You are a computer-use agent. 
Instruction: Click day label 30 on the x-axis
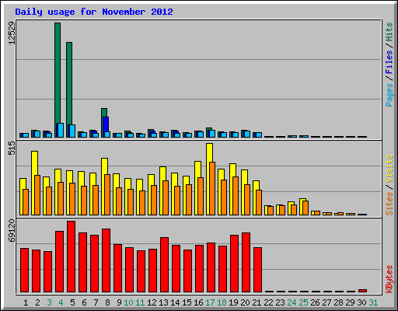(x=361, y=302)
